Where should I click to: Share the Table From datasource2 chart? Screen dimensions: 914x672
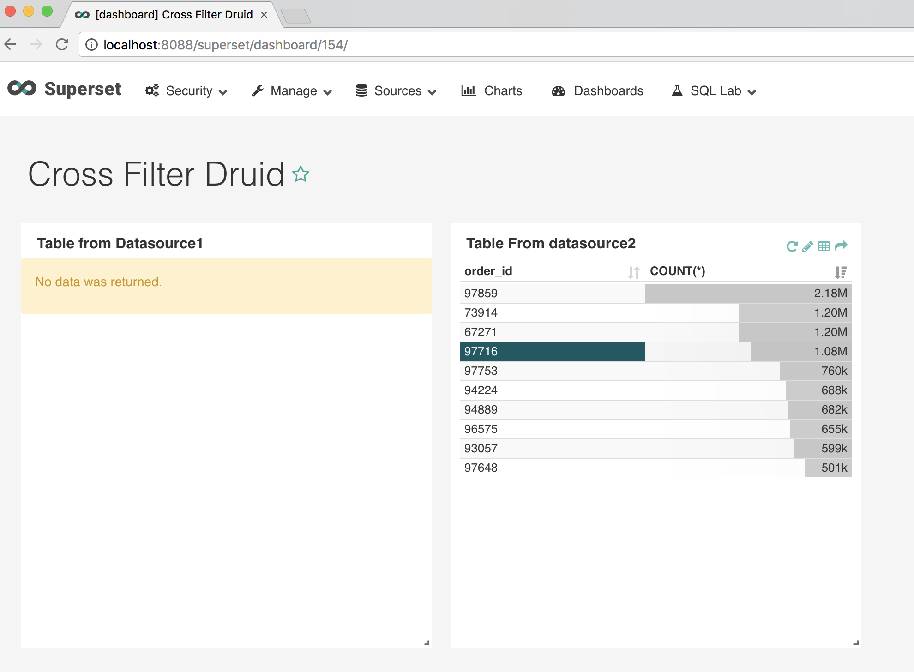coord(841,246)
